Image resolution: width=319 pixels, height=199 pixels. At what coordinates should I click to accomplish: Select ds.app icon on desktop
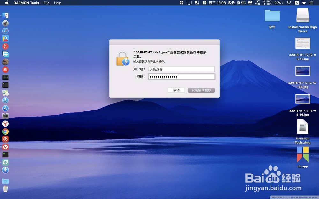coord(302,155)
